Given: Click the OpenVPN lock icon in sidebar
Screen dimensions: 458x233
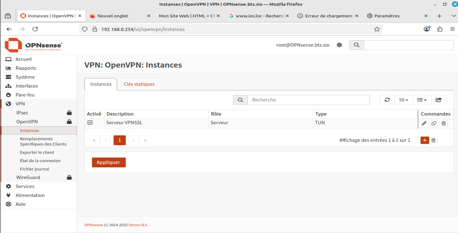Looking at the screenshot, I should [x=69, y=122].
